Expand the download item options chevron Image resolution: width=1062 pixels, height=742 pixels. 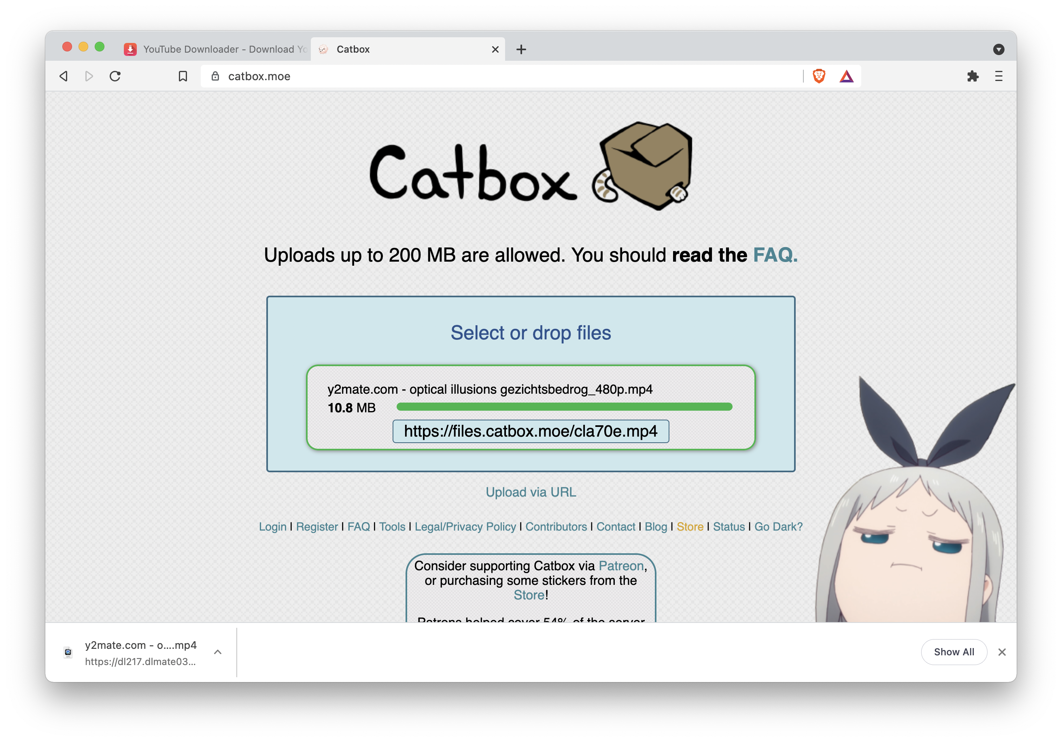tap(217, 652)
